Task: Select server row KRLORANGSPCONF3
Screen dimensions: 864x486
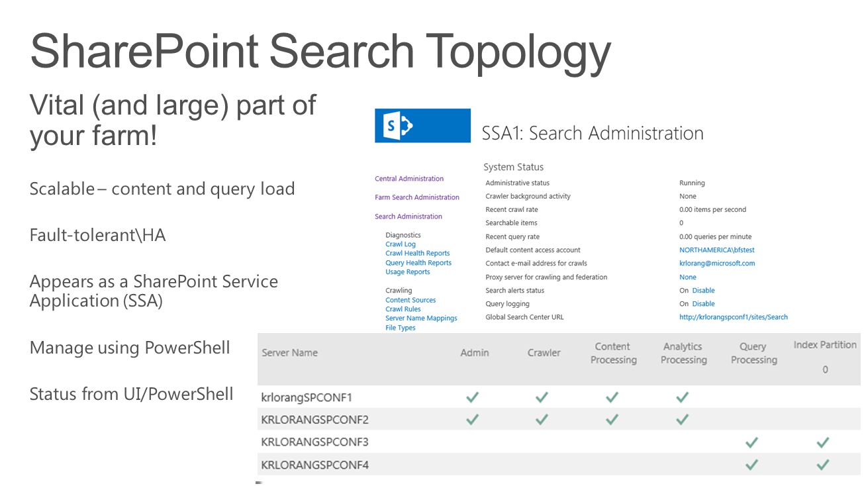Action: 559,442
